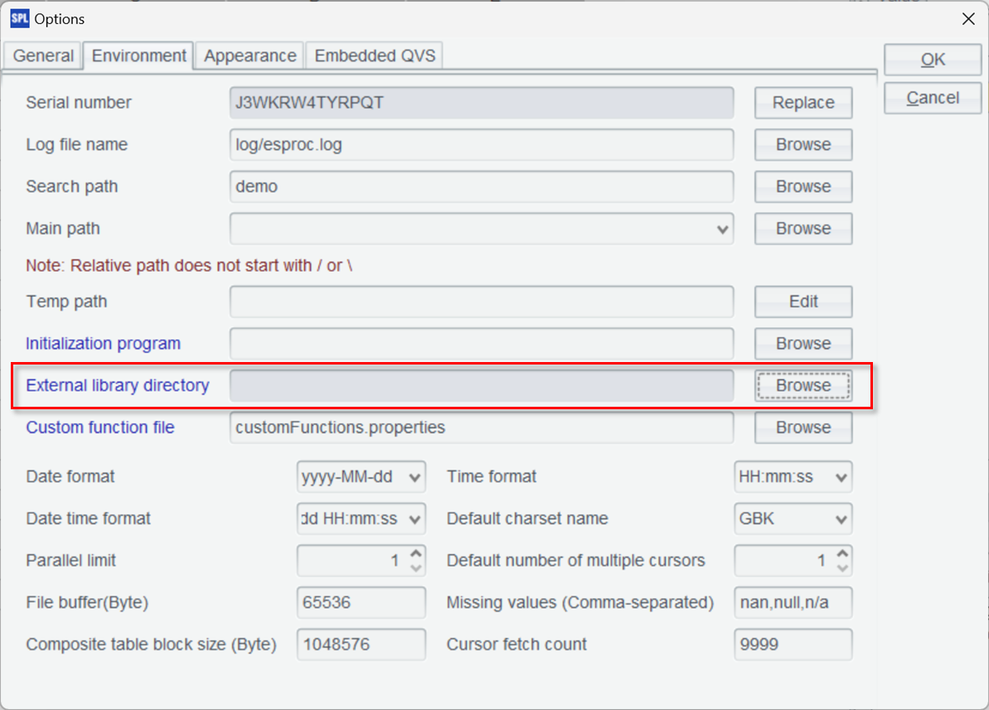The height and width of the screenshot is (710, 989).
Task: Click the Initialization program link label
Action: [103, 343]
